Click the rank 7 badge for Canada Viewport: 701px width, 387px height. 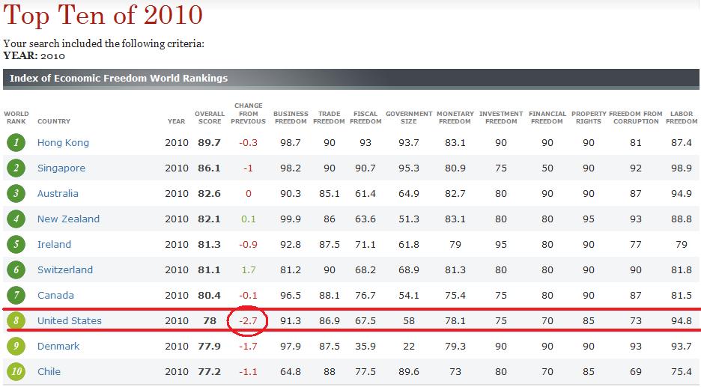16,296
